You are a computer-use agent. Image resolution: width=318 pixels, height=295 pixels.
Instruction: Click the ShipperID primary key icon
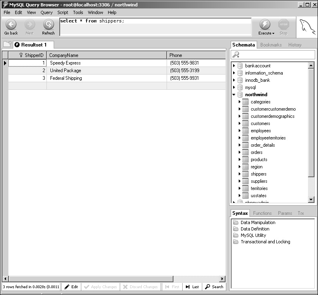pyautogui.click(x=21, y=55)
